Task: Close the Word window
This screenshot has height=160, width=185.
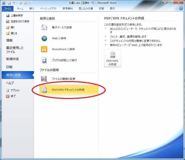Action: (x=178, y=2)
